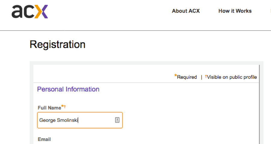The width and height of the screenshot is (271, 144).
Task: Click the contact autofill icon in Full Name
Action: point(117,120)
